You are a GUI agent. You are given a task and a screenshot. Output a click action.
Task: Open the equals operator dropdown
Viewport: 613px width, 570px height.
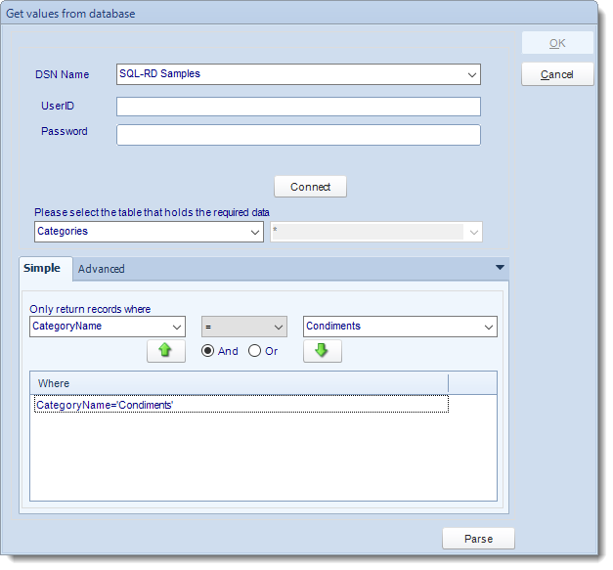point(279,327)
